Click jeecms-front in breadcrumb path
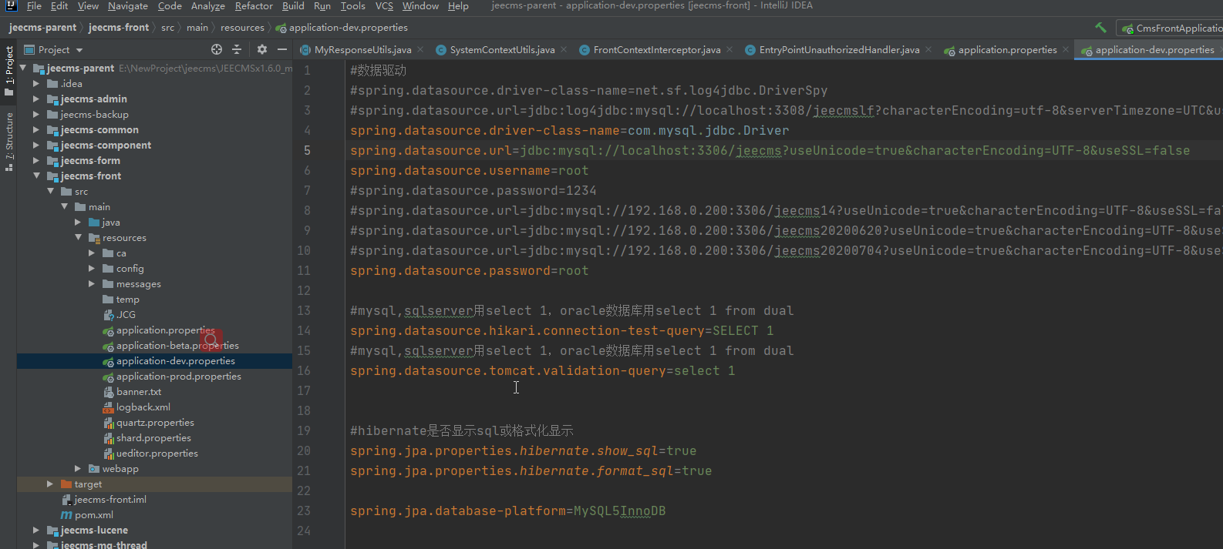 pyautogui.click(x=119, y=28)
